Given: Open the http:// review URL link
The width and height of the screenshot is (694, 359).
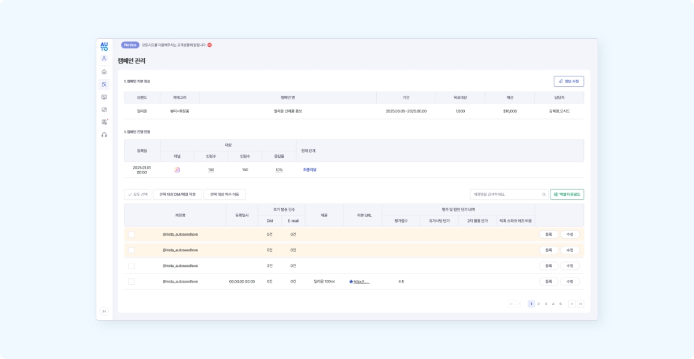Looking at the screenshot, I should coord(361,281).
